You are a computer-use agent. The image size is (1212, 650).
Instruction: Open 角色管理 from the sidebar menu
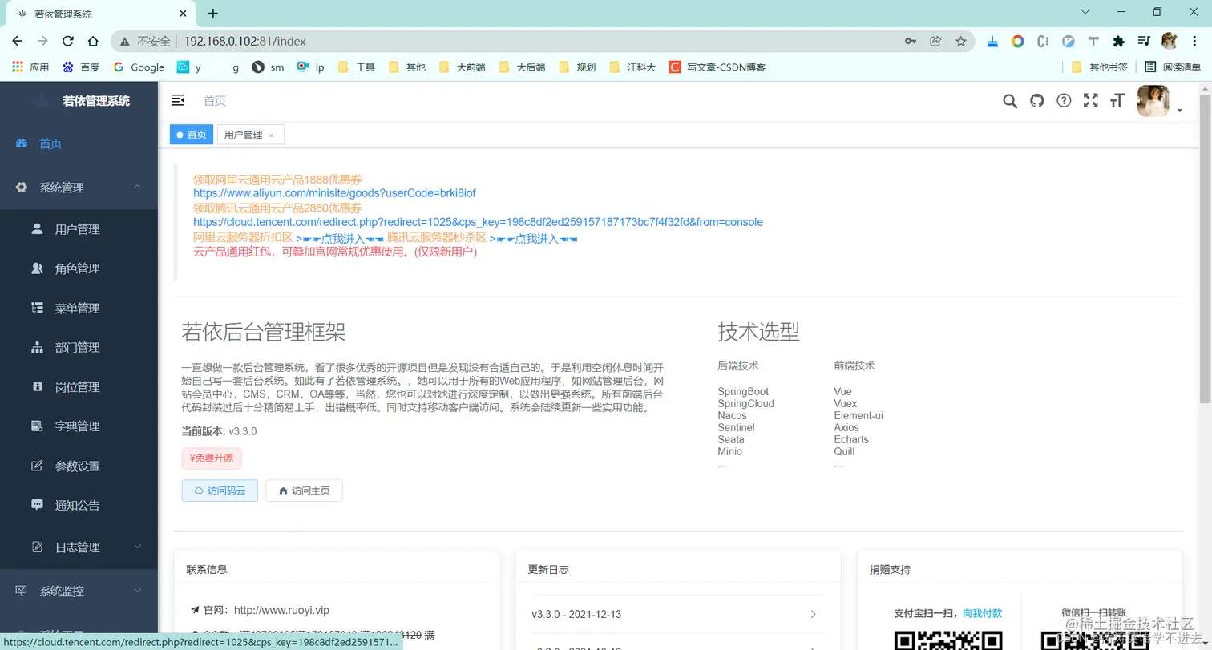(x=79, y=268)
